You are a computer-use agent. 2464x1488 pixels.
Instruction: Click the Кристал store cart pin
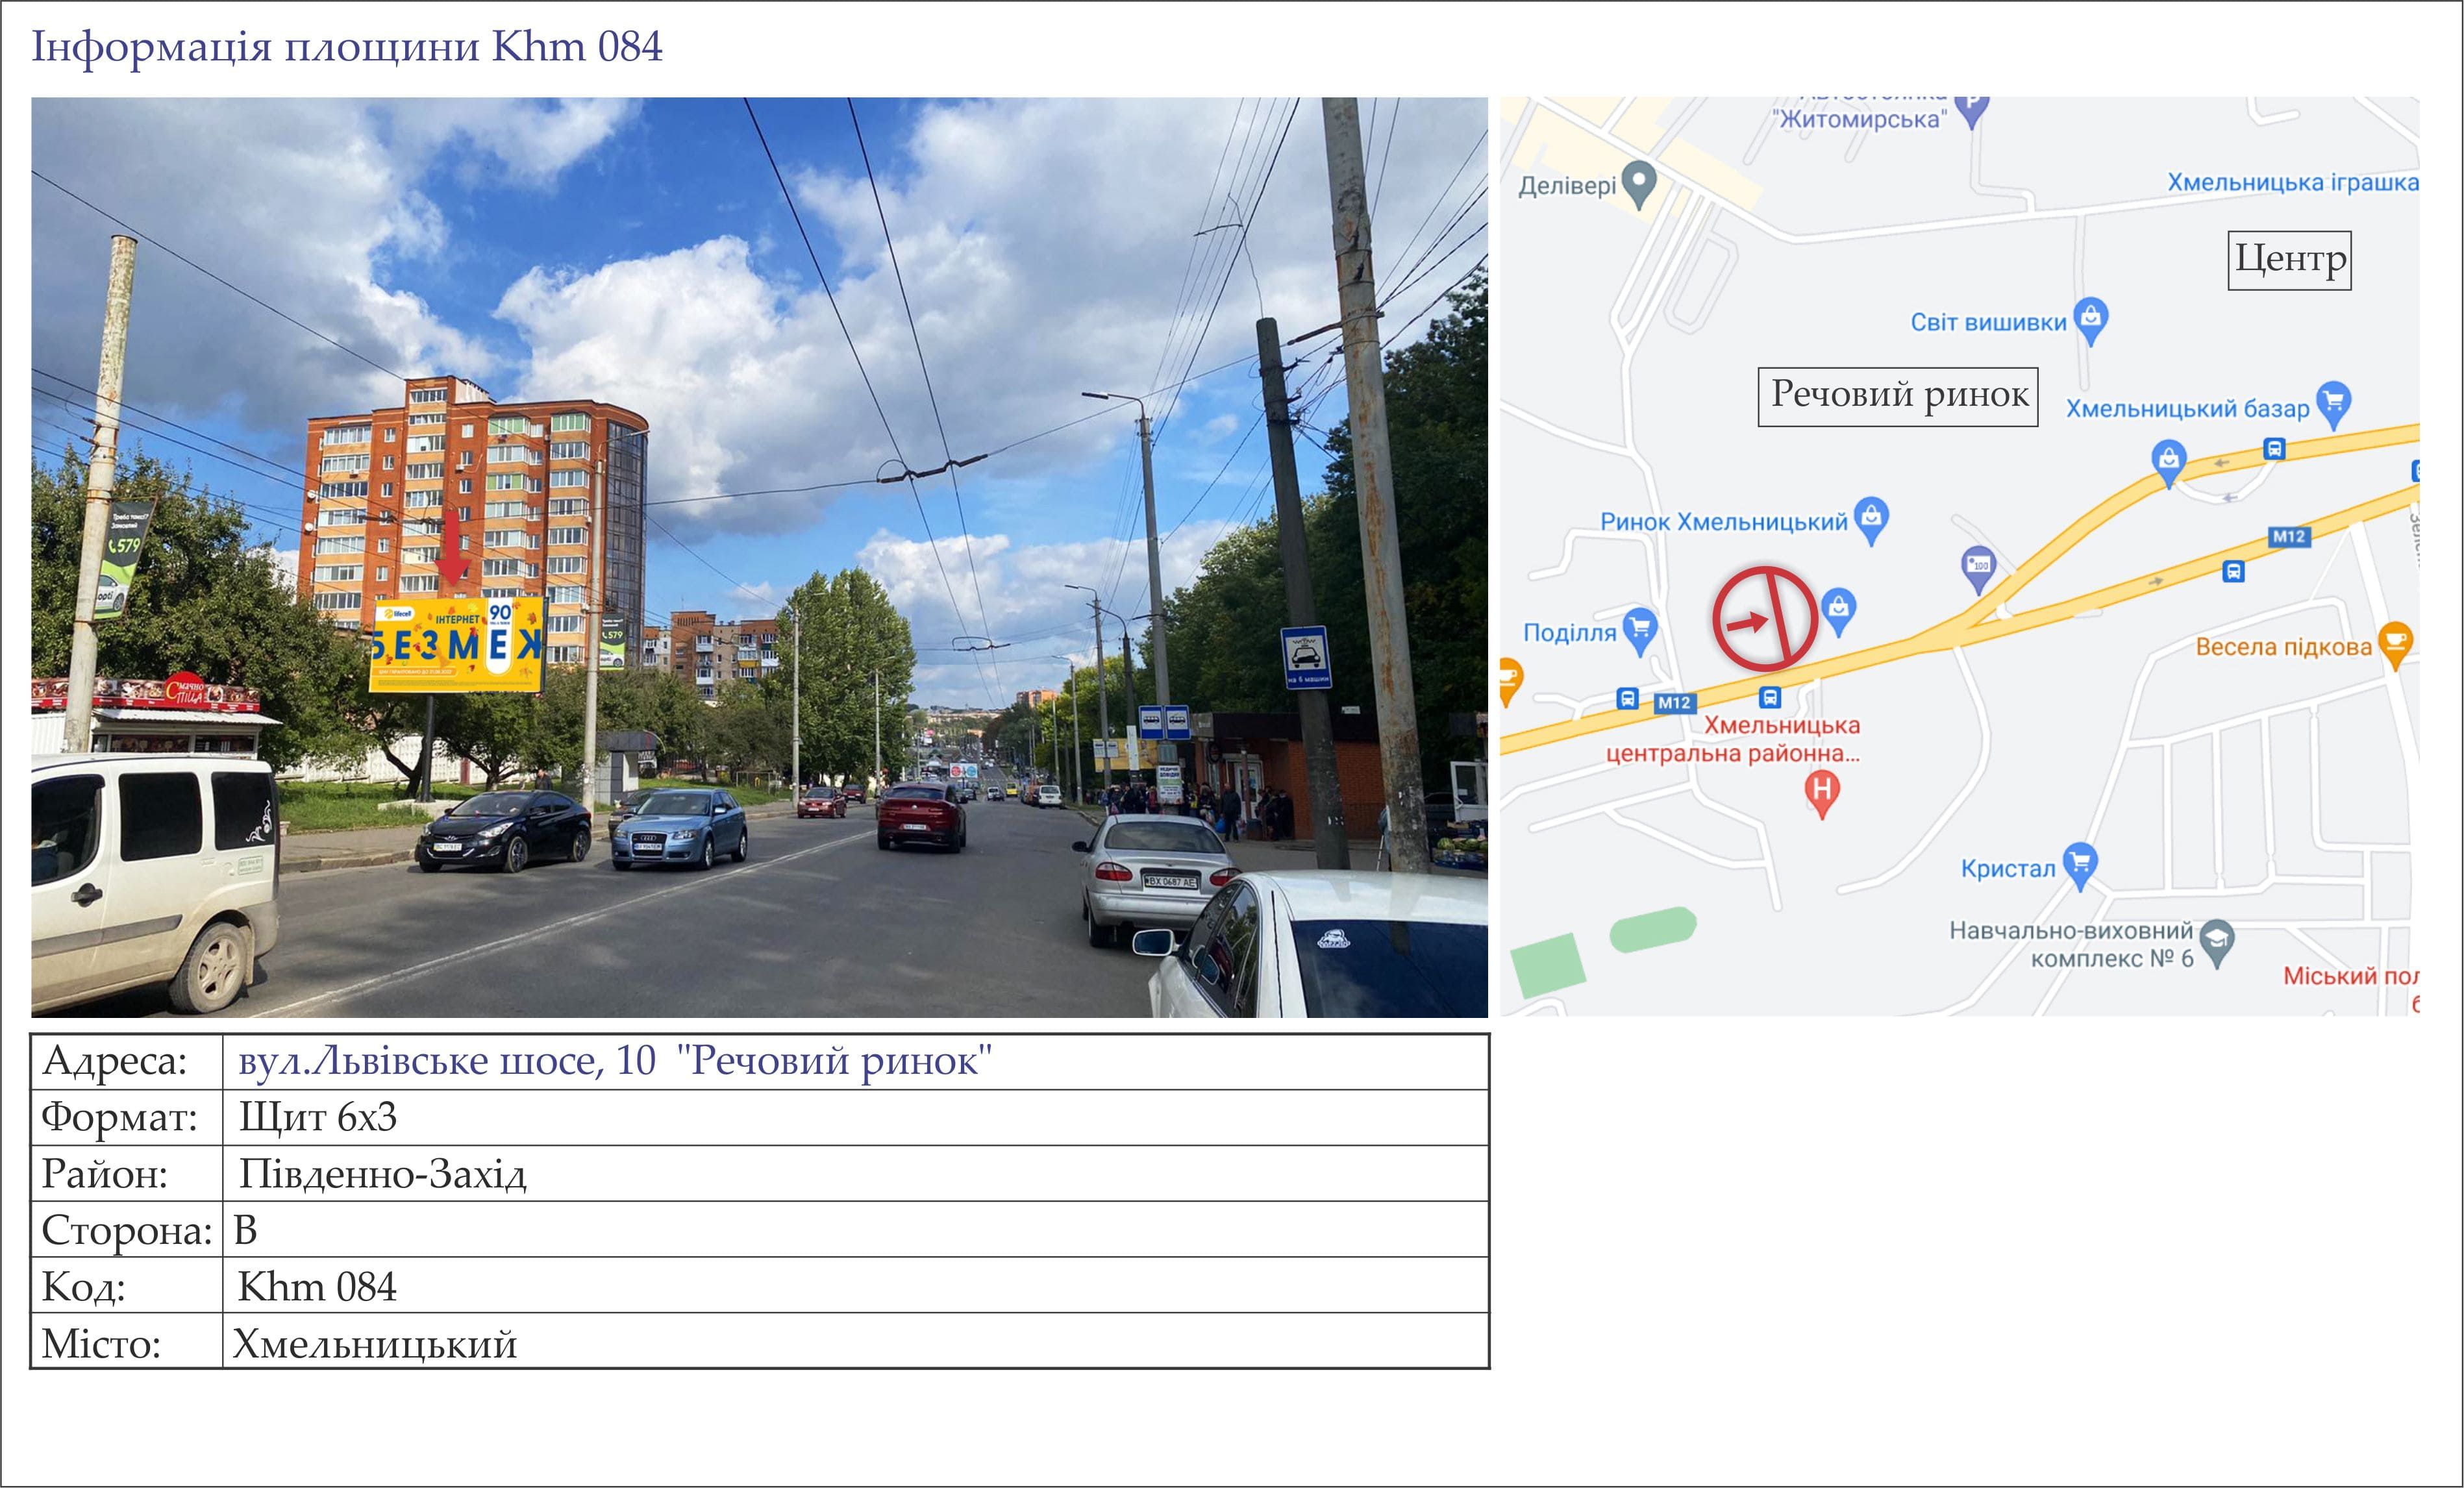point(2080,866)
